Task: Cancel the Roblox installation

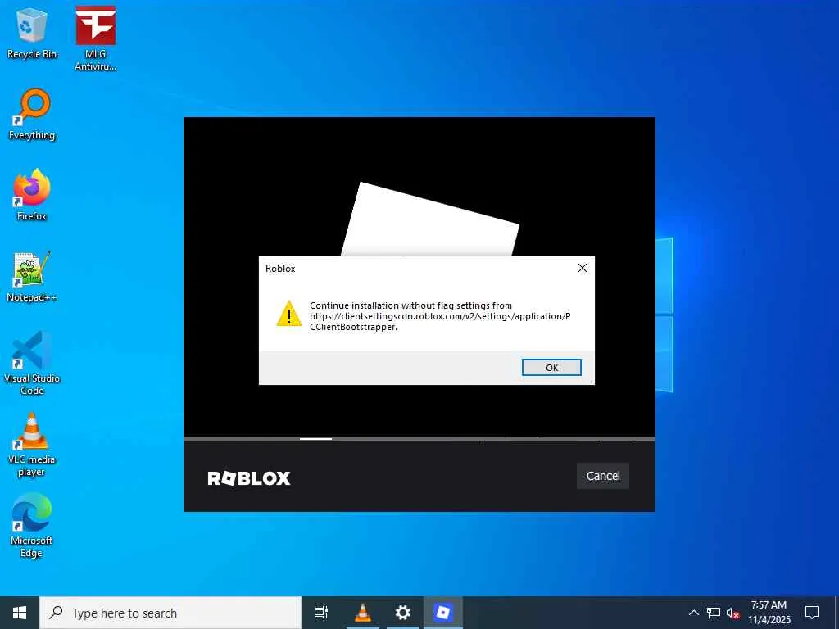Action: point(602,476)
